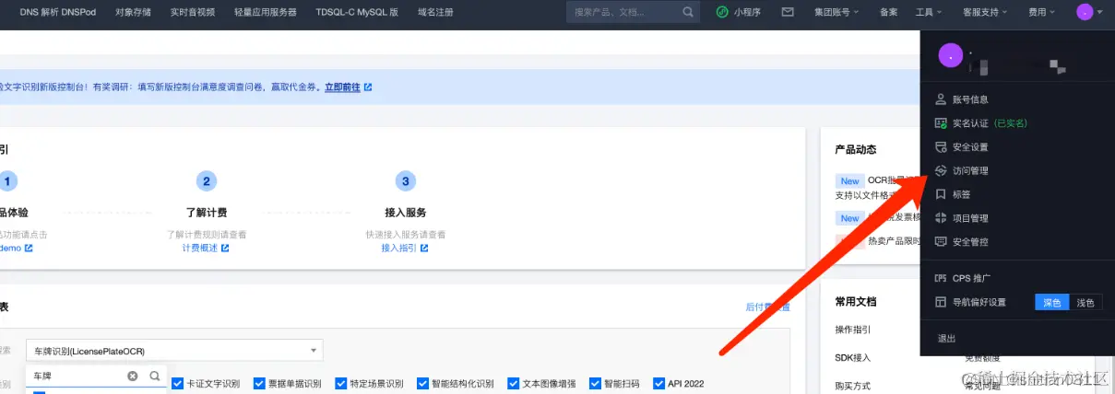
Task: Open the 小程序 mini program icon
Action: point(721,12)
